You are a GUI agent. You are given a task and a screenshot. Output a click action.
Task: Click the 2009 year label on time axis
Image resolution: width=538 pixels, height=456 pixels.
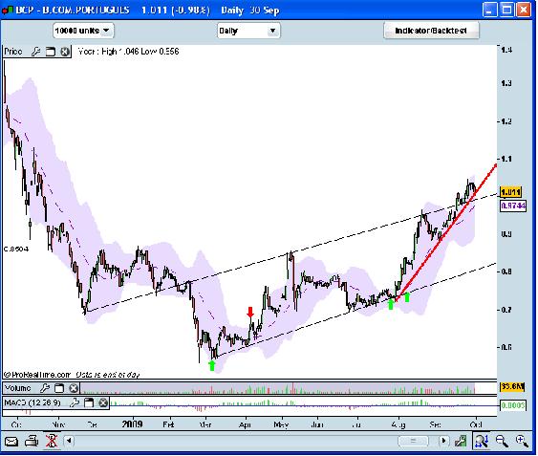132,424
